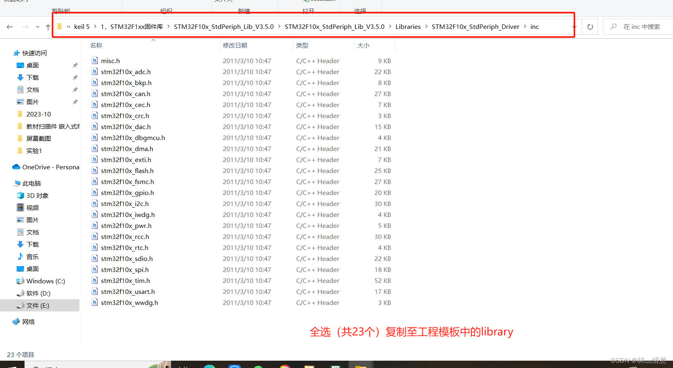Select the stm32f10x_tim.h file name
673x368 pixels.
[125, 281]
